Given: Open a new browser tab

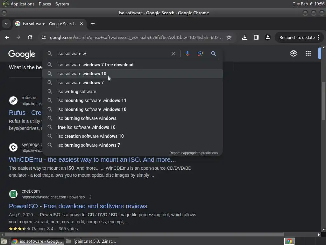Looking at the screenshot, I should click(x=93, y=24).
